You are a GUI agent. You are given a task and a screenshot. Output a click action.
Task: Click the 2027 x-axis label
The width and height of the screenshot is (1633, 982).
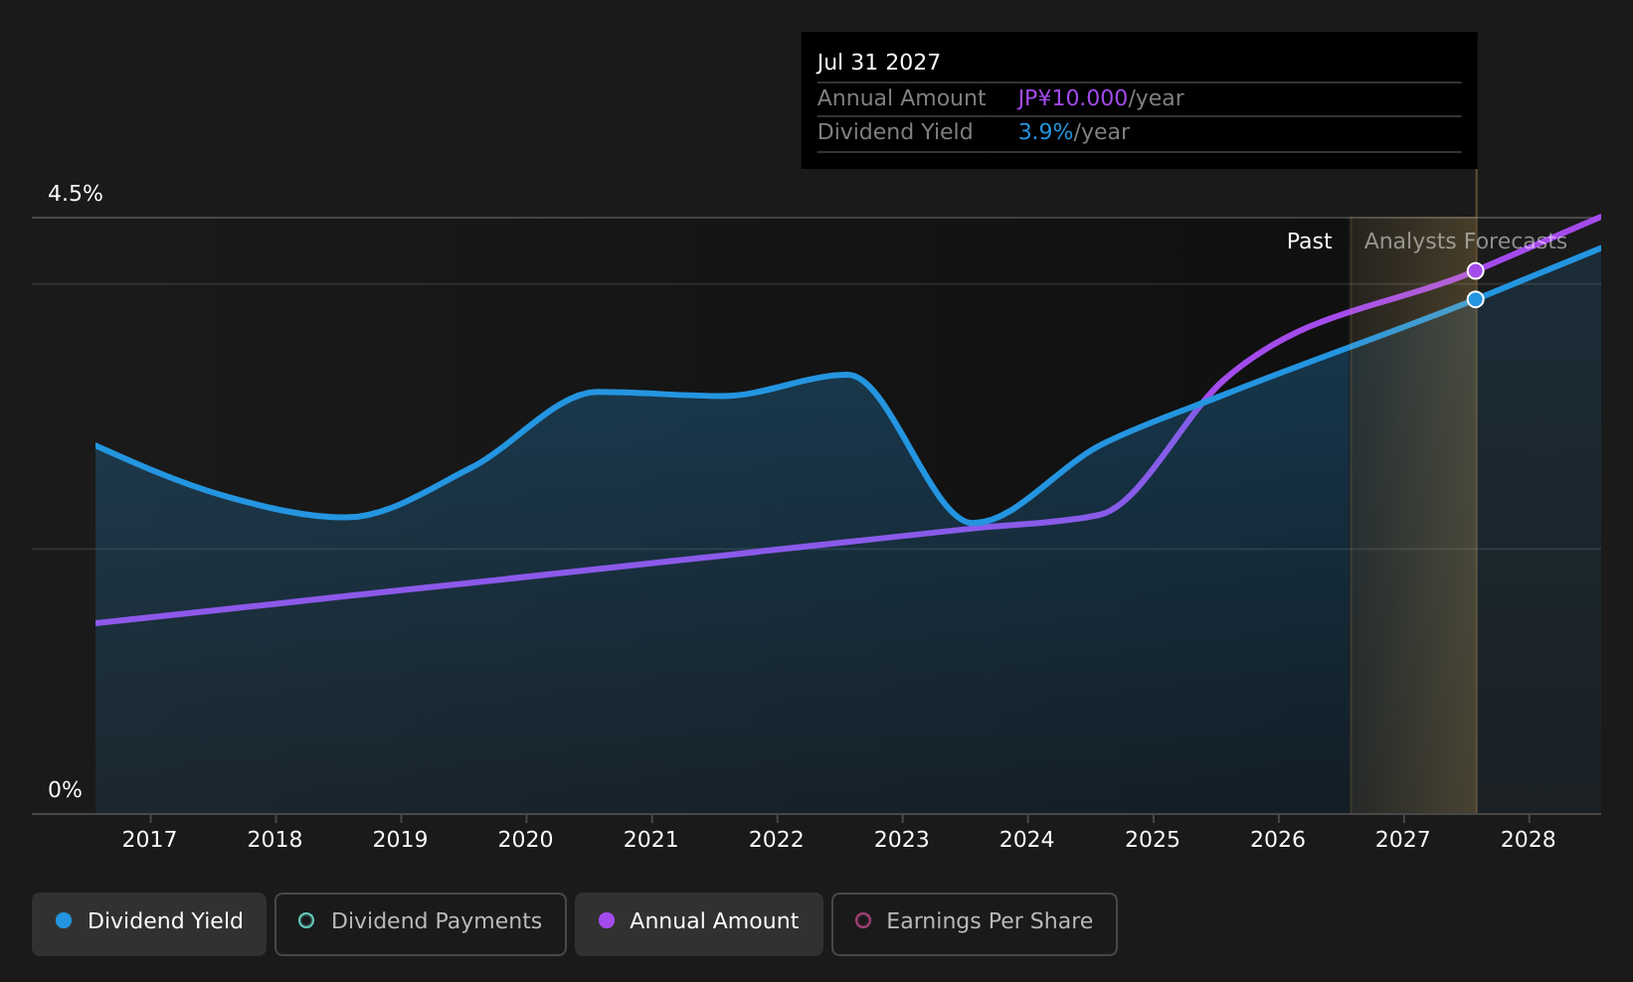click(x=1402, y=840)
